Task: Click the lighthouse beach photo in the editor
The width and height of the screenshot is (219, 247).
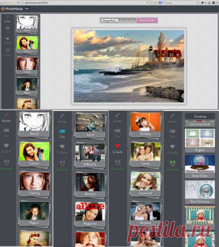Action: [129, 66]
